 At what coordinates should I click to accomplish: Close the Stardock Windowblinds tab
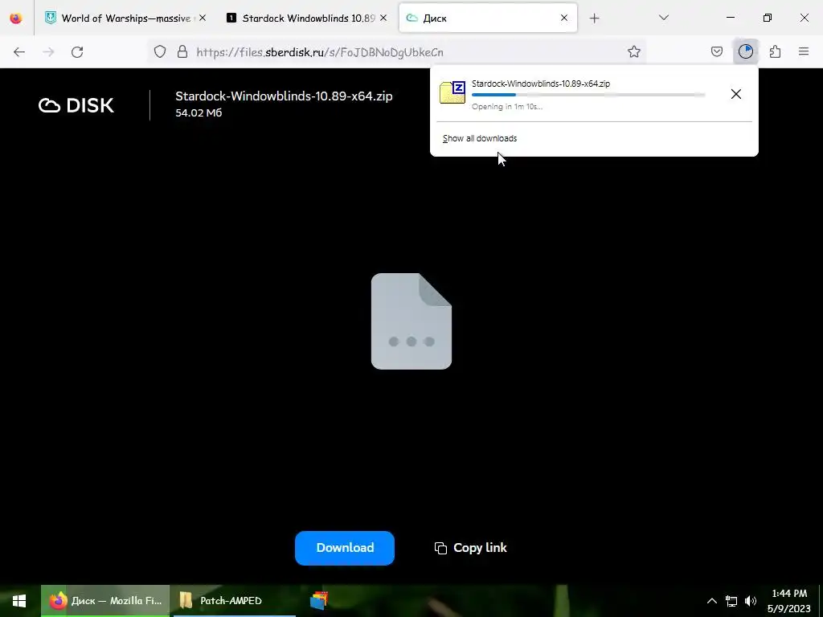coord(383,18)
